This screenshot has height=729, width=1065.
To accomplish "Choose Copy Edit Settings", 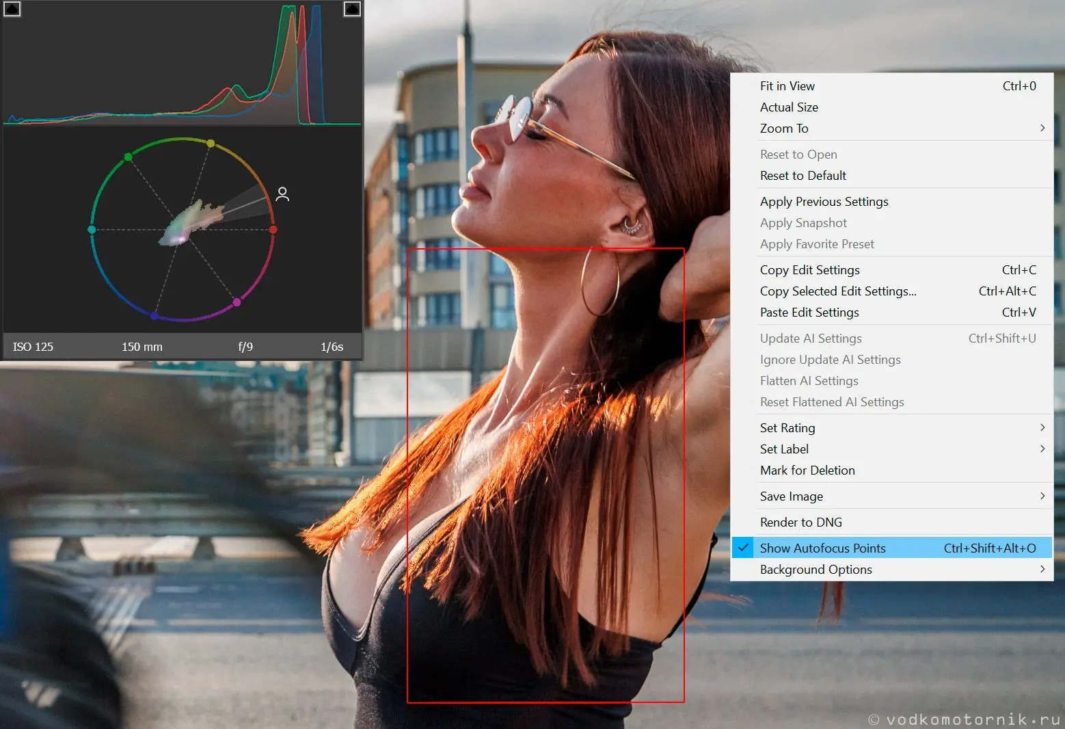I will (892, 270).
